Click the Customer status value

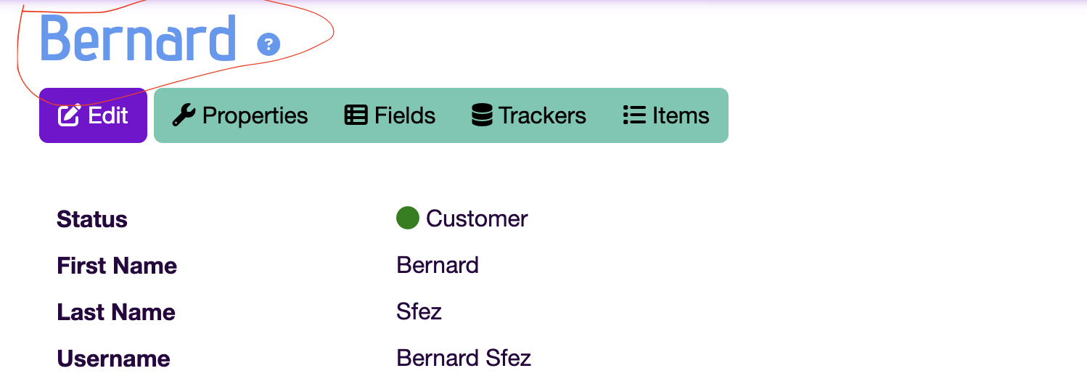(477, 219)
